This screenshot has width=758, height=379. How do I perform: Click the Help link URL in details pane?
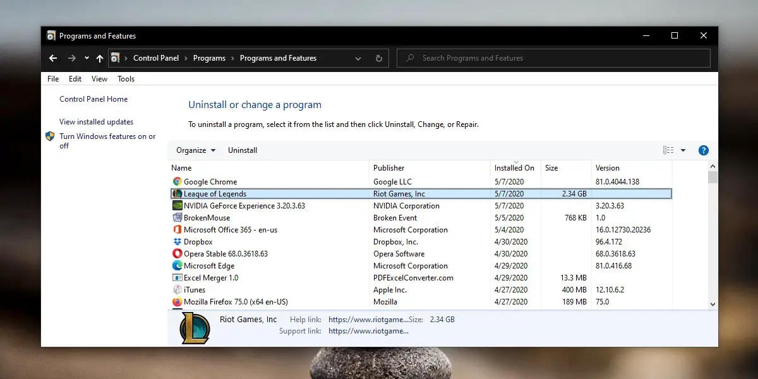pos(368,320)
